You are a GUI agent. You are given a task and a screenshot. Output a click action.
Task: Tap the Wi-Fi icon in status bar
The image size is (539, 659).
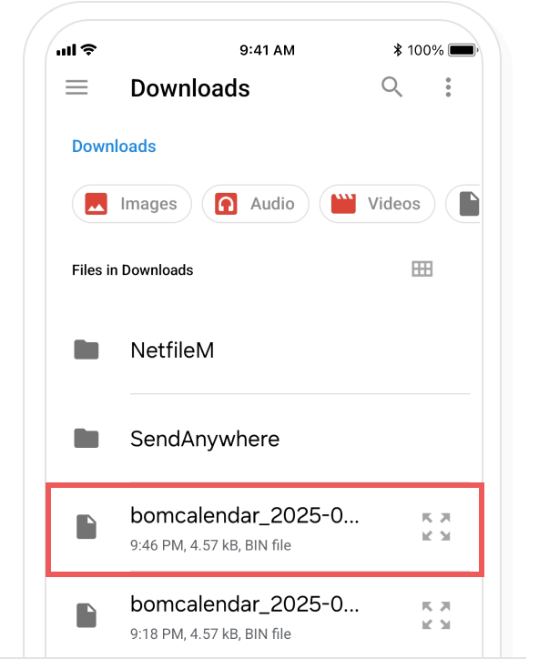(x=88, y=49)
